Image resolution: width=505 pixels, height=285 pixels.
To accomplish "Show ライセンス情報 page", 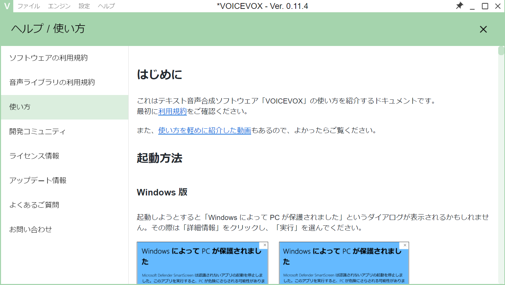I will [x=65, y=156].
